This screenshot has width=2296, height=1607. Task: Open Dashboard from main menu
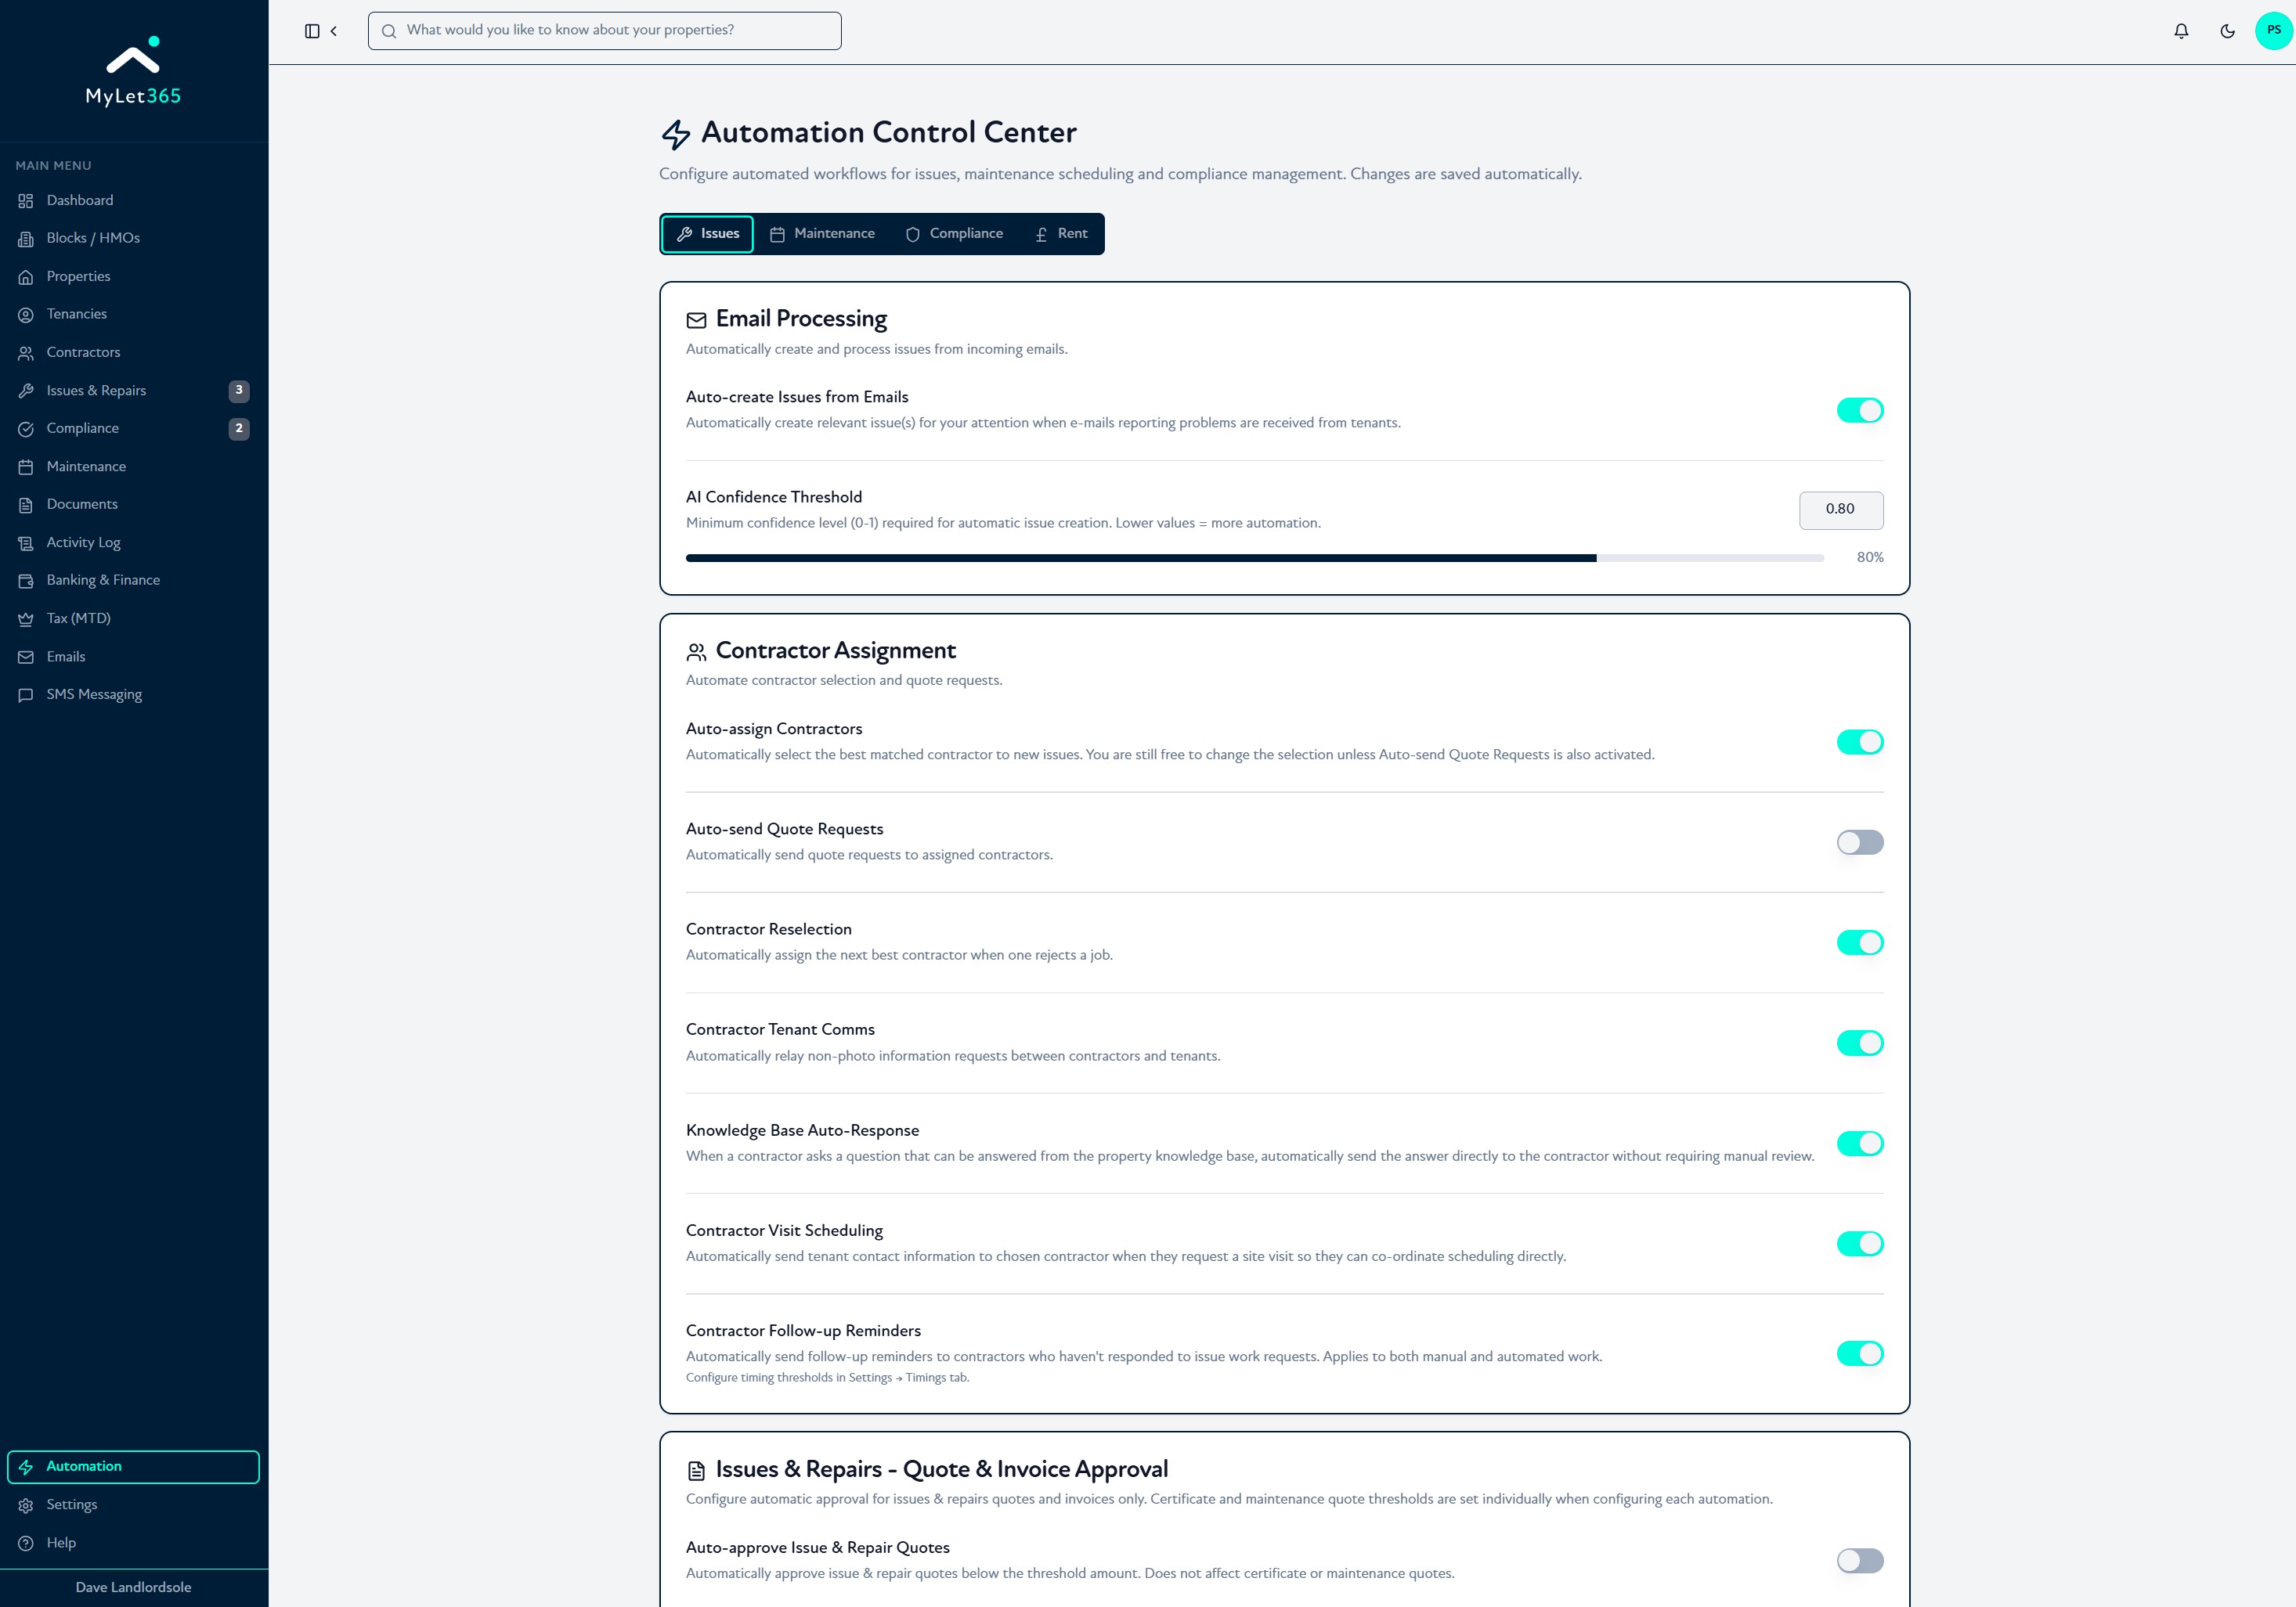tap(133, 201)
